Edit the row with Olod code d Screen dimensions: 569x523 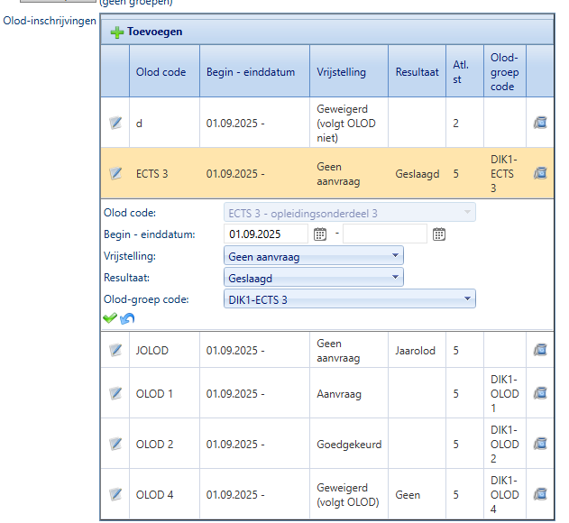(x=115, y=123)
